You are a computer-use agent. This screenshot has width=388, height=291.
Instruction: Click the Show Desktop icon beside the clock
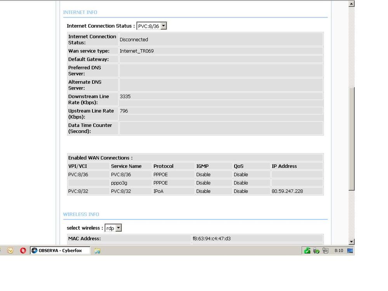click(x=350, y=251)
